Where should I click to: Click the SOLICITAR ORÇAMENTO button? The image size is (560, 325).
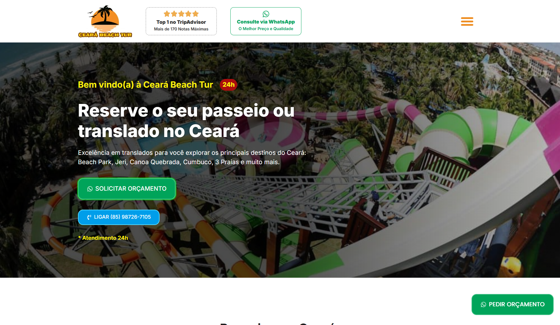point(127,189)
